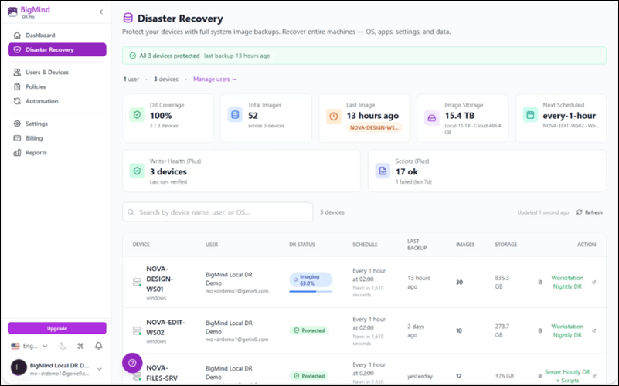
Task: Click the Reports bar chart icon
Action: (17, 153)
